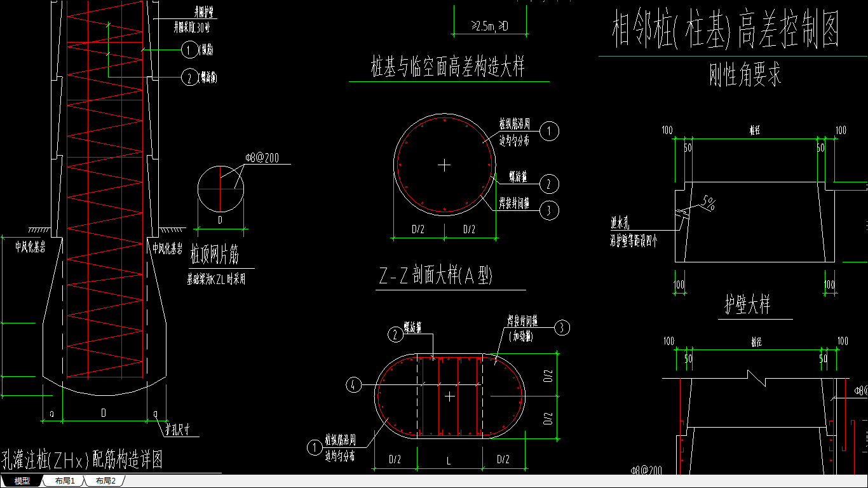Click the Z-Z 剖面大样(A 型) title
Viewport: 868px width, 488px height.
(435, 275)
